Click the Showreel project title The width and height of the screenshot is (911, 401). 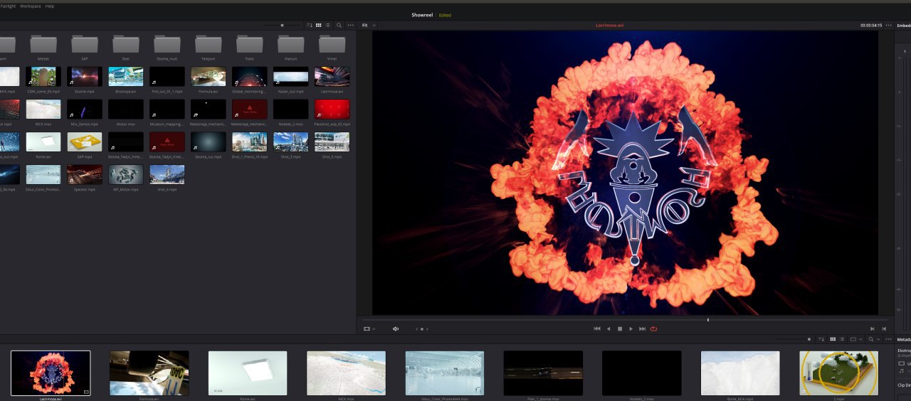(423, 15)
